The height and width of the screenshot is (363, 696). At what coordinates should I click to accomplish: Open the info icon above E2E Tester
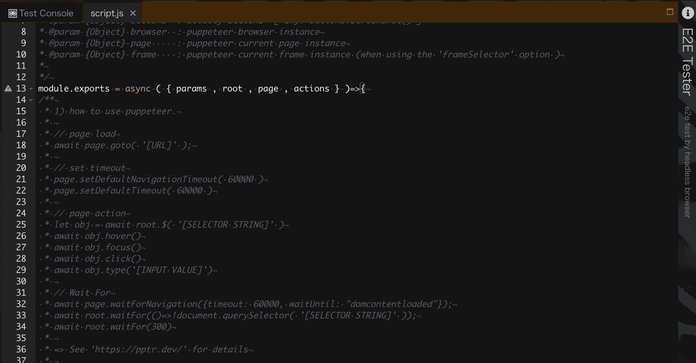pyautogui.click(x=687, y=13)
